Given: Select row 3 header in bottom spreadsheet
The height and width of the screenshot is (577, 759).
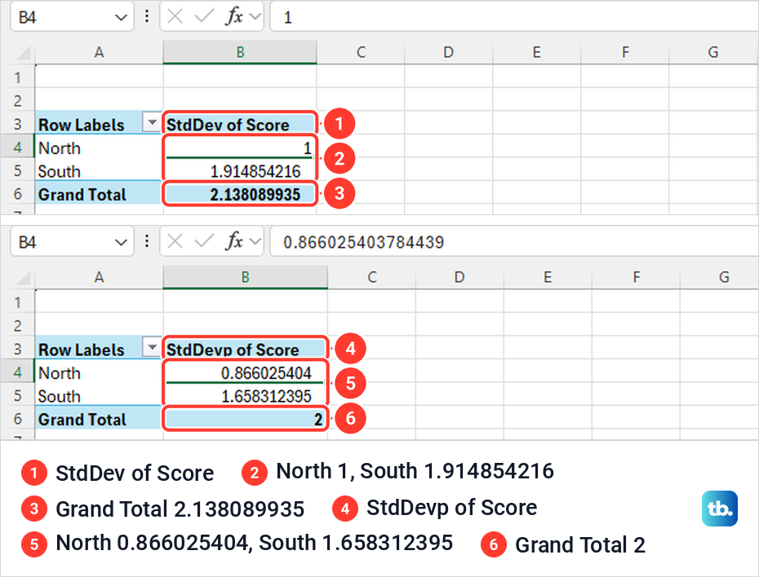Looking at the screenshot, I should point(18,349).
